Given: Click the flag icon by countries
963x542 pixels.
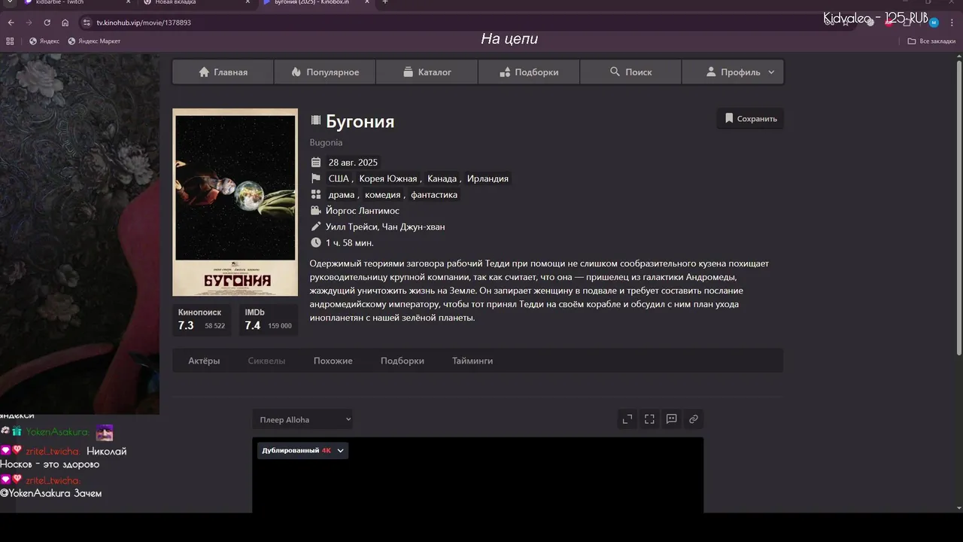Looking at the screenshot, I should click(316, 178).
